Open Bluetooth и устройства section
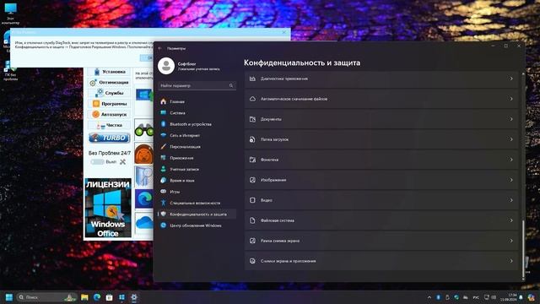The width and height of the screenshot is (540, 304). pyautogui.click(x=197, y=124)
